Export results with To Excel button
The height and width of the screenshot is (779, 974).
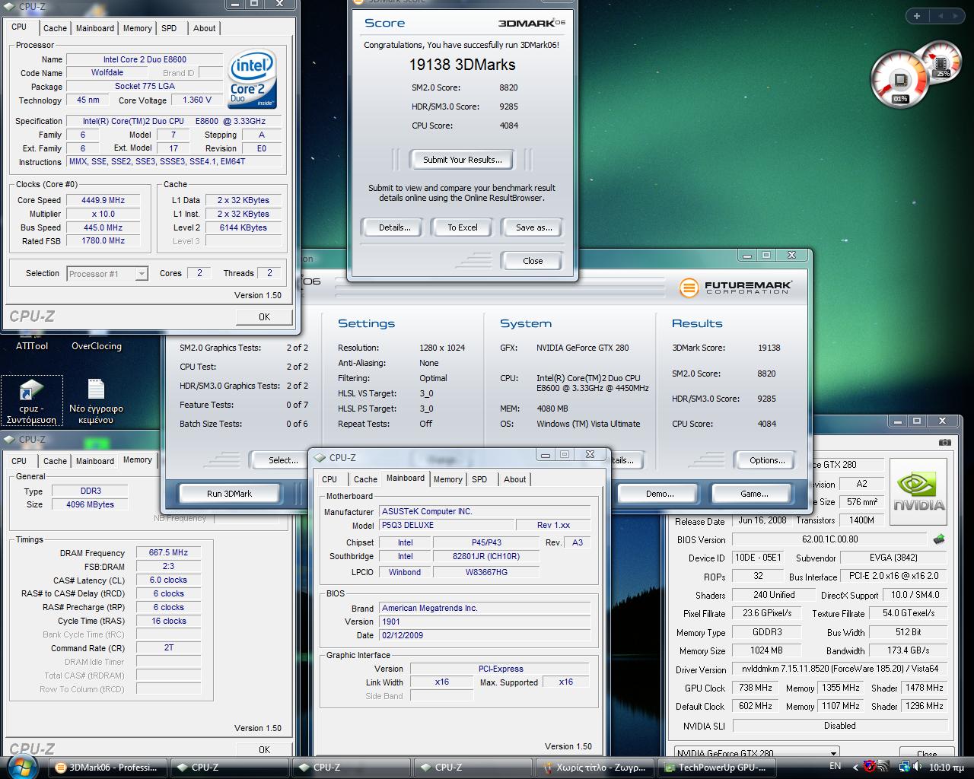click(463, 227)
